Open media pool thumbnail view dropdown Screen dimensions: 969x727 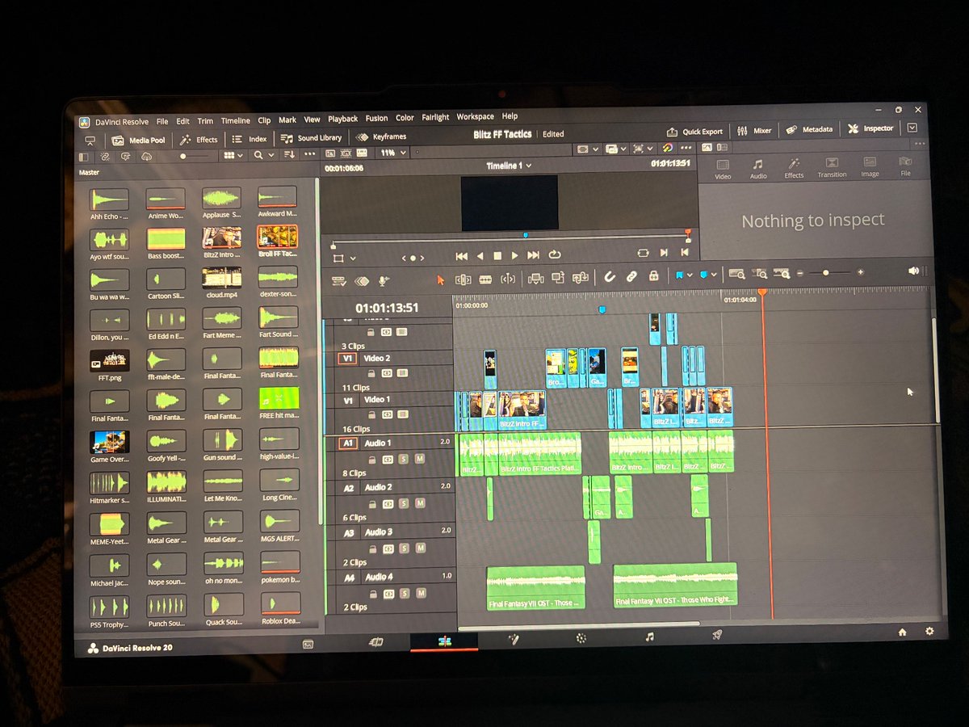(x=234, y=155)
